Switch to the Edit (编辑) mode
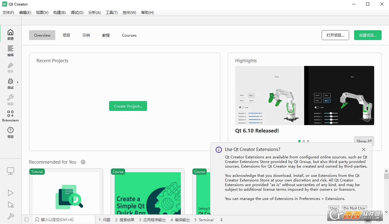Viewport: 389px width, 224px height. pos(11,51)
